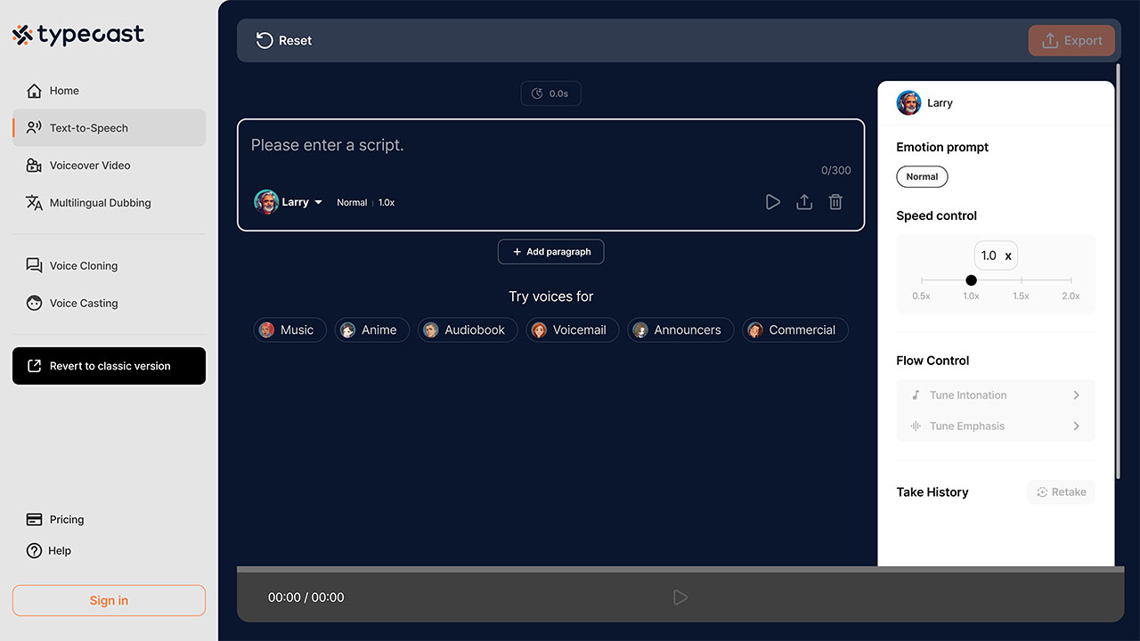Click the typecast logo
Viewport: 1140px width, 641px height.
point(78,35)
